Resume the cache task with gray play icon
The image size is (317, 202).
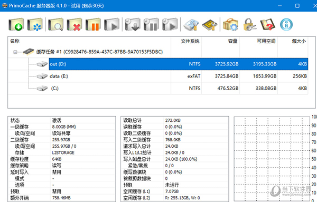pos(111,25)
